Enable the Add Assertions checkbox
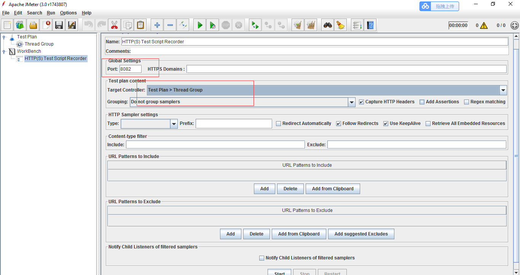The height and width of the screenshot is (275, 520). click(422, 102)
